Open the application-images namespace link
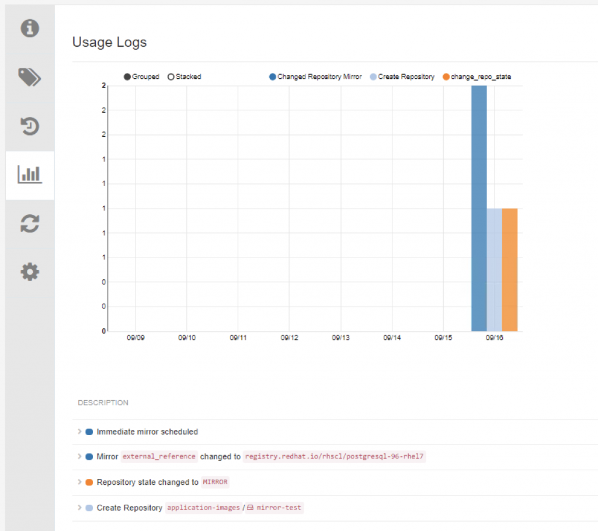This screenshot has height=531, width=598. tap(204, 508)
